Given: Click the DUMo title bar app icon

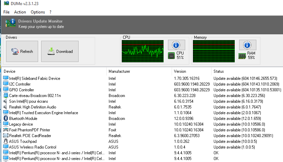Looking at the screenshot, I should (x=6, y=3).
